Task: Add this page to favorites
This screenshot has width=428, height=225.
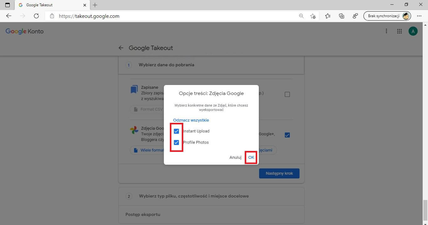Action: [313, 16]
